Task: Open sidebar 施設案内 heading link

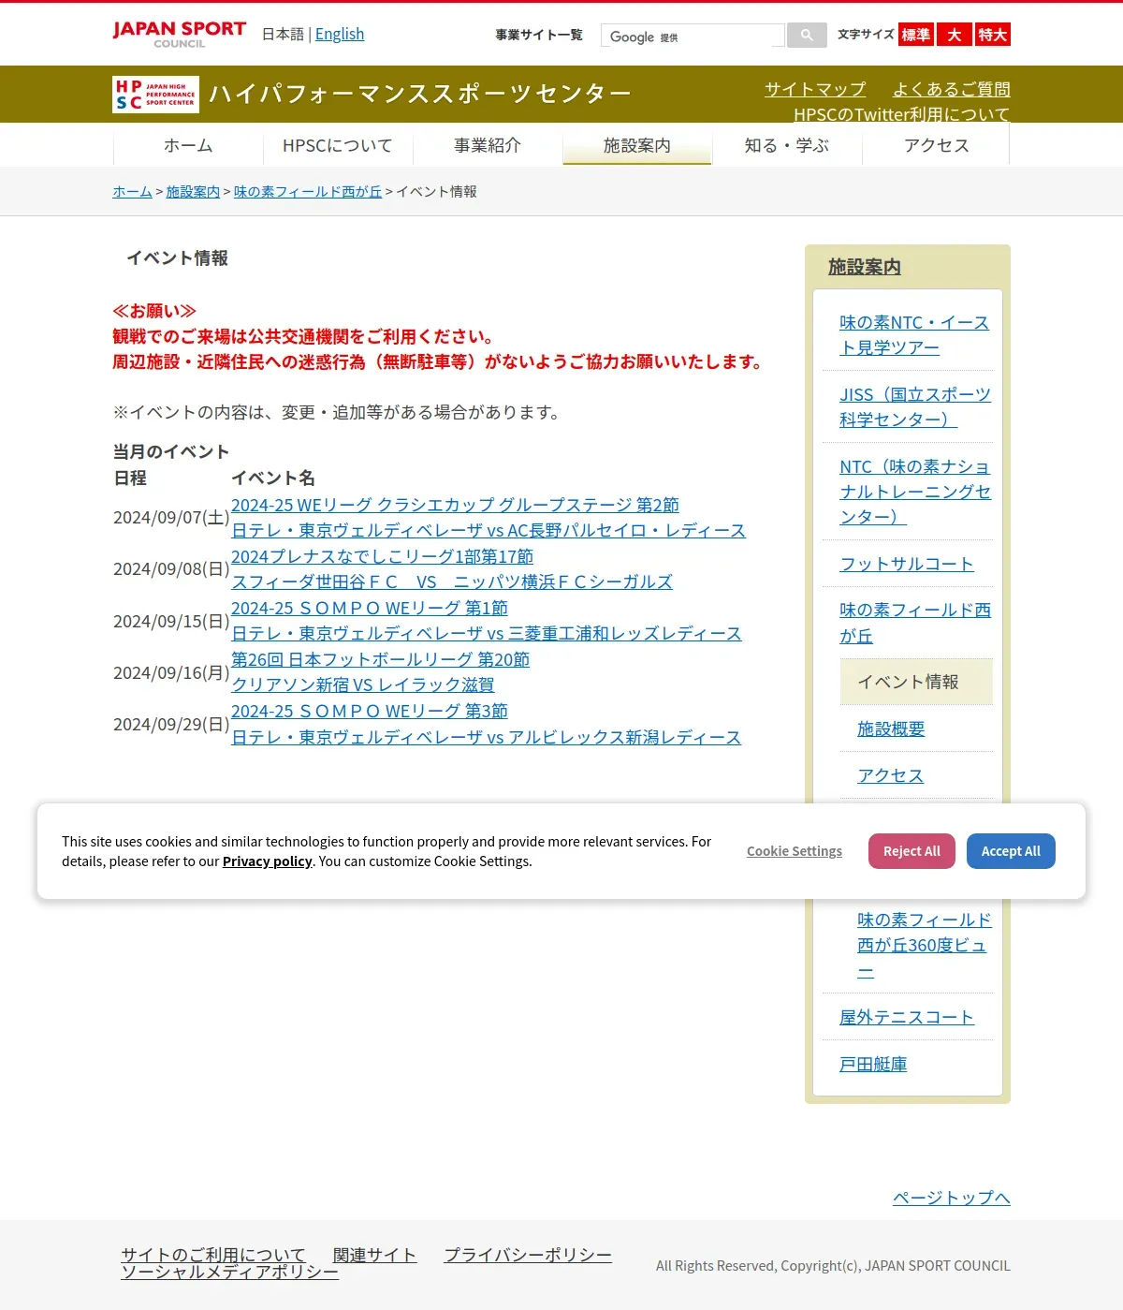Action: click(865, 267)
